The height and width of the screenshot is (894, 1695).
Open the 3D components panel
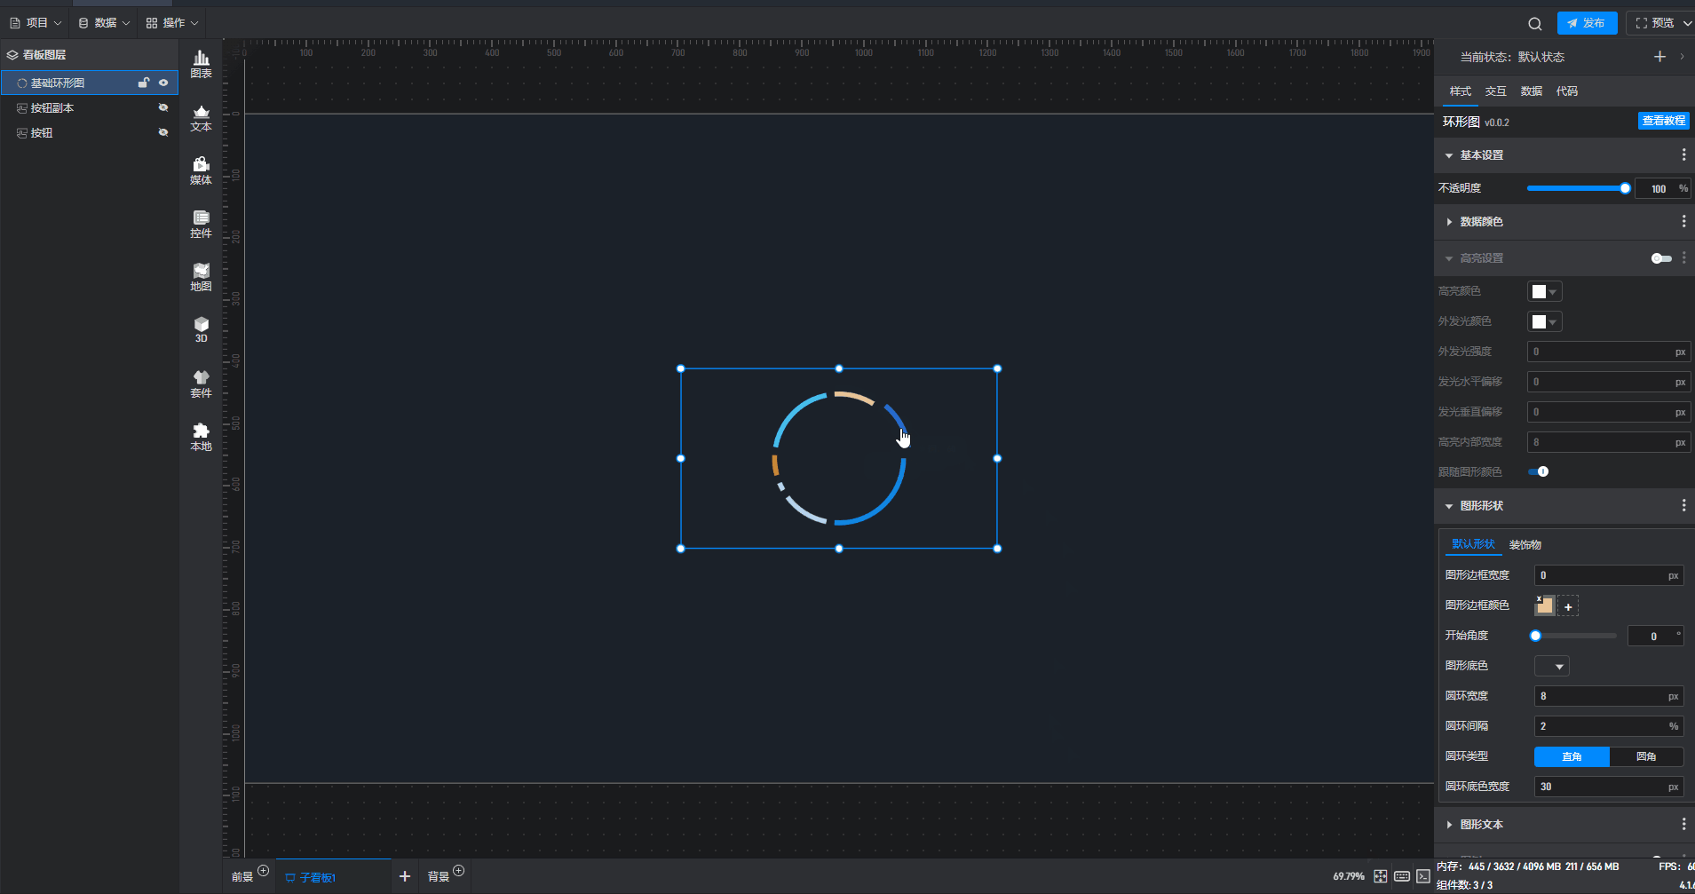202,329
